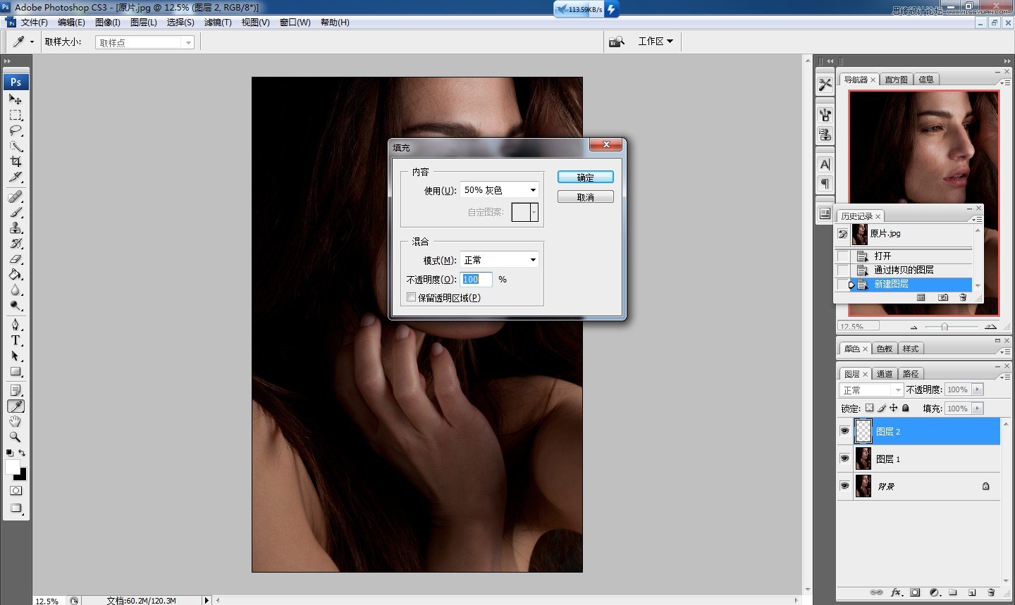
Task: Hide 图层 1 layer visibility
Action: (x=844, y=459)
